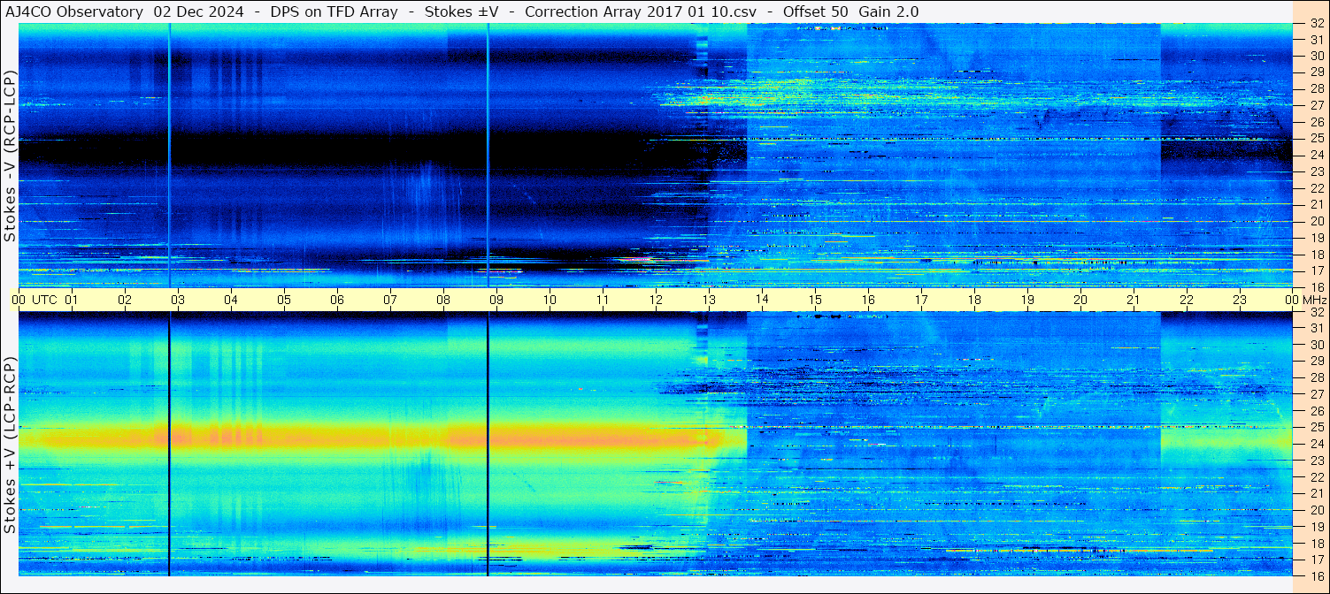The height and width of the screenshot is (594, 1330).
Task: Select the 14 hour mark on time axis
Action: tap(762, 300)
